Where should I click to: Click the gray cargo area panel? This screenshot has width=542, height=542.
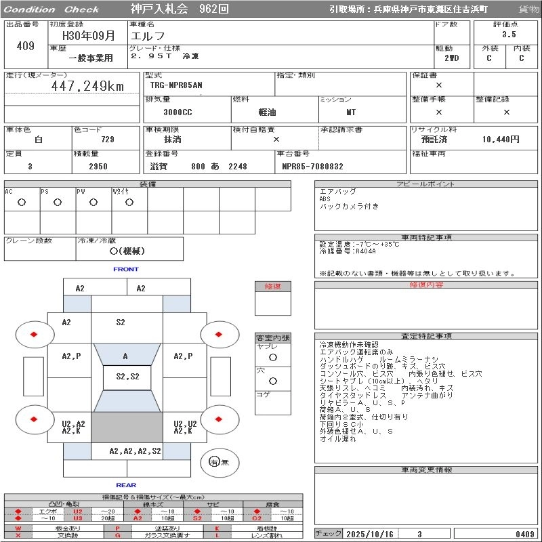127,428
